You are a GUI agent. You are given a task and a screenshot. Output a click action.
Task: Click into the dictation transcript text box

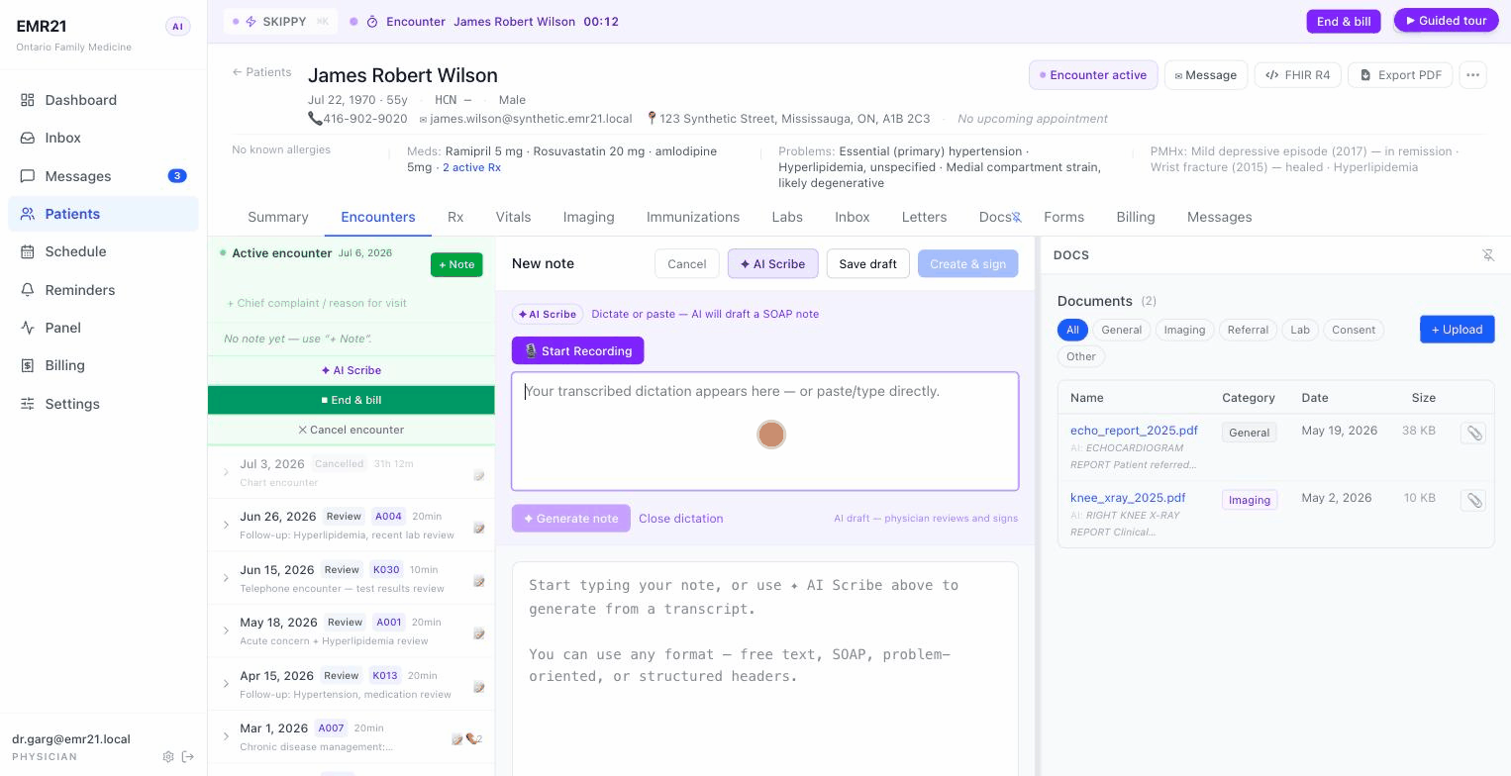(x=765, y=432)
